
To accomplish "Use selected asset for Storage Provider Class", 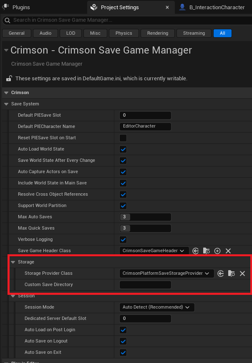I will coord(221,274).
